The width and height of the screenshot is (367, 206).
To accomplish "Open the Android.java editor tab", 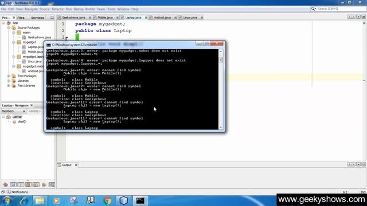I will 162,18.
